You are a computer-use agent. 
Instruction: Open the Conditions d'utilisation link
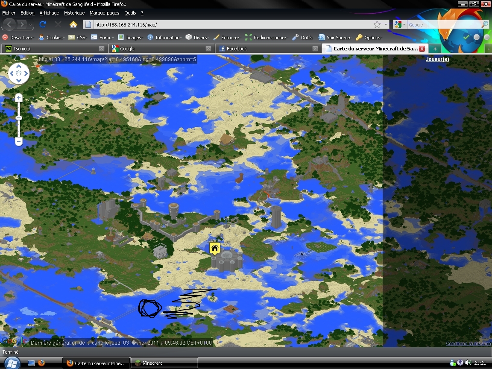[x=469, y=343]
